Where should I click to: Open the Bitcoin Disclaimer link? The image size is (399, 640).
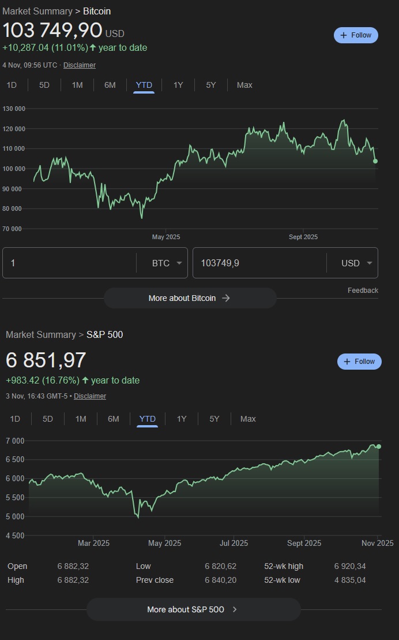click(x=80, y=65)
